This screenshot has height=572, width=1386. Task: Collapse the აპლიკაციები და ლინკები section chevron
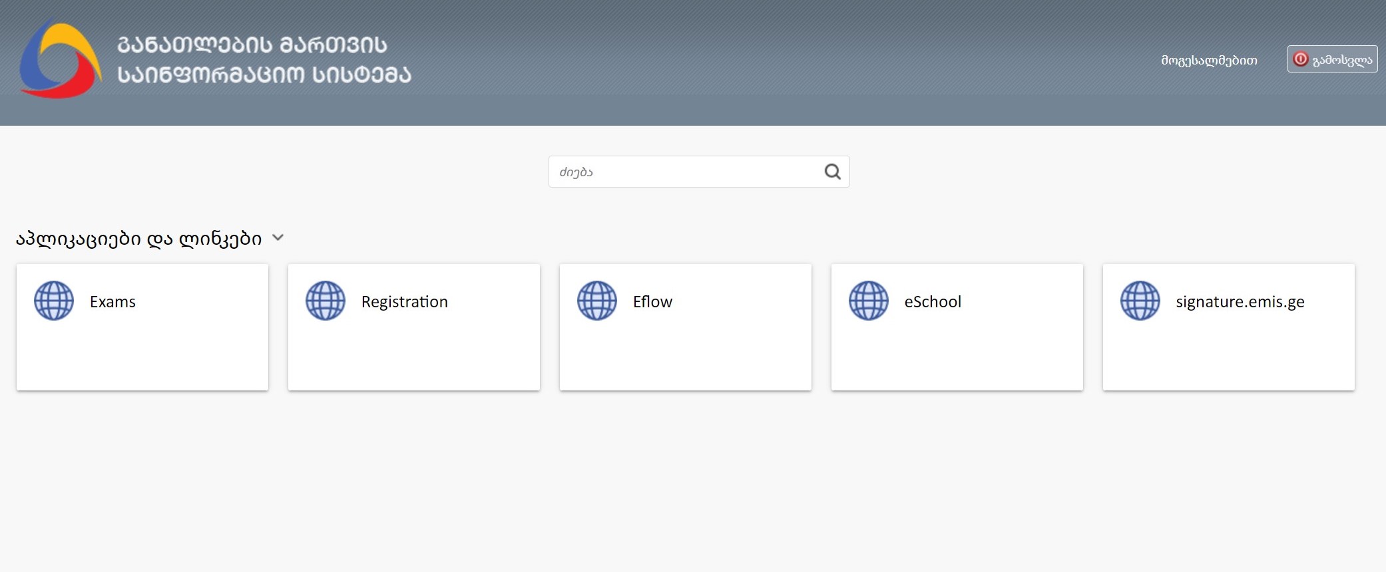(278, 237)
